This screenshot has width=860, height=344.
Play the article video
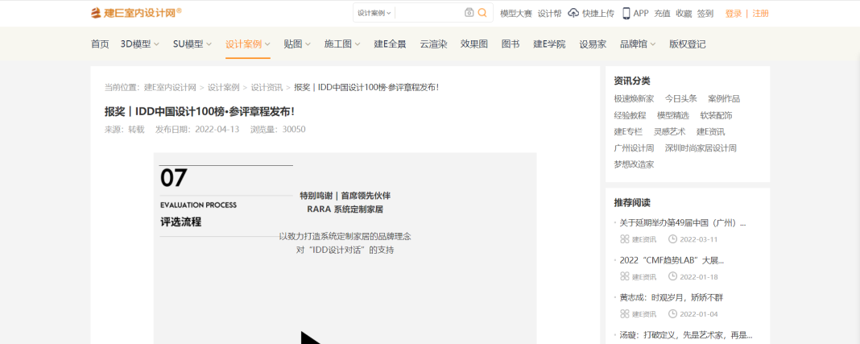tap(311, 337)
